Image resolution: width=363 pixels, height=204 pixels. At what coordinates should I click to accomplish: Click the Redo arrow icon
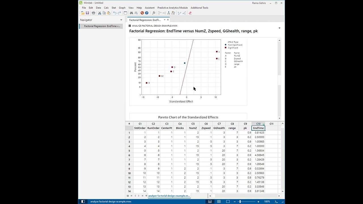(x=119, y=13)
